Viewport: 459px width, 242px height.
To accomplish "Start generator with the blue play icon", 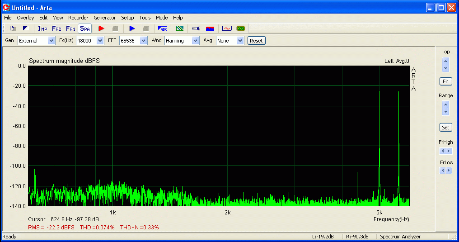I will pyautogui.click(x=132, y=28).
